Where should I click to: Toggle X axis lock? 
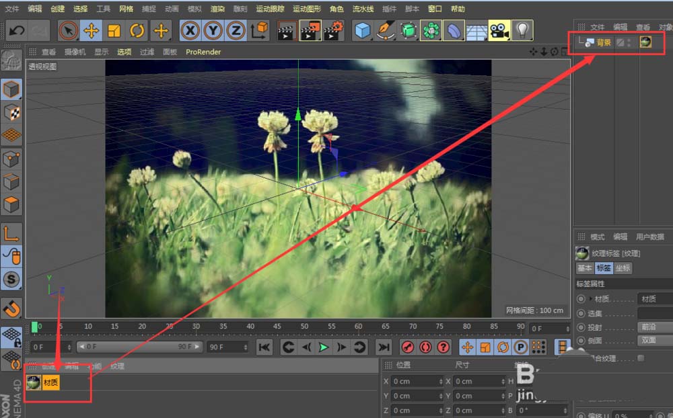click(190, 30)
